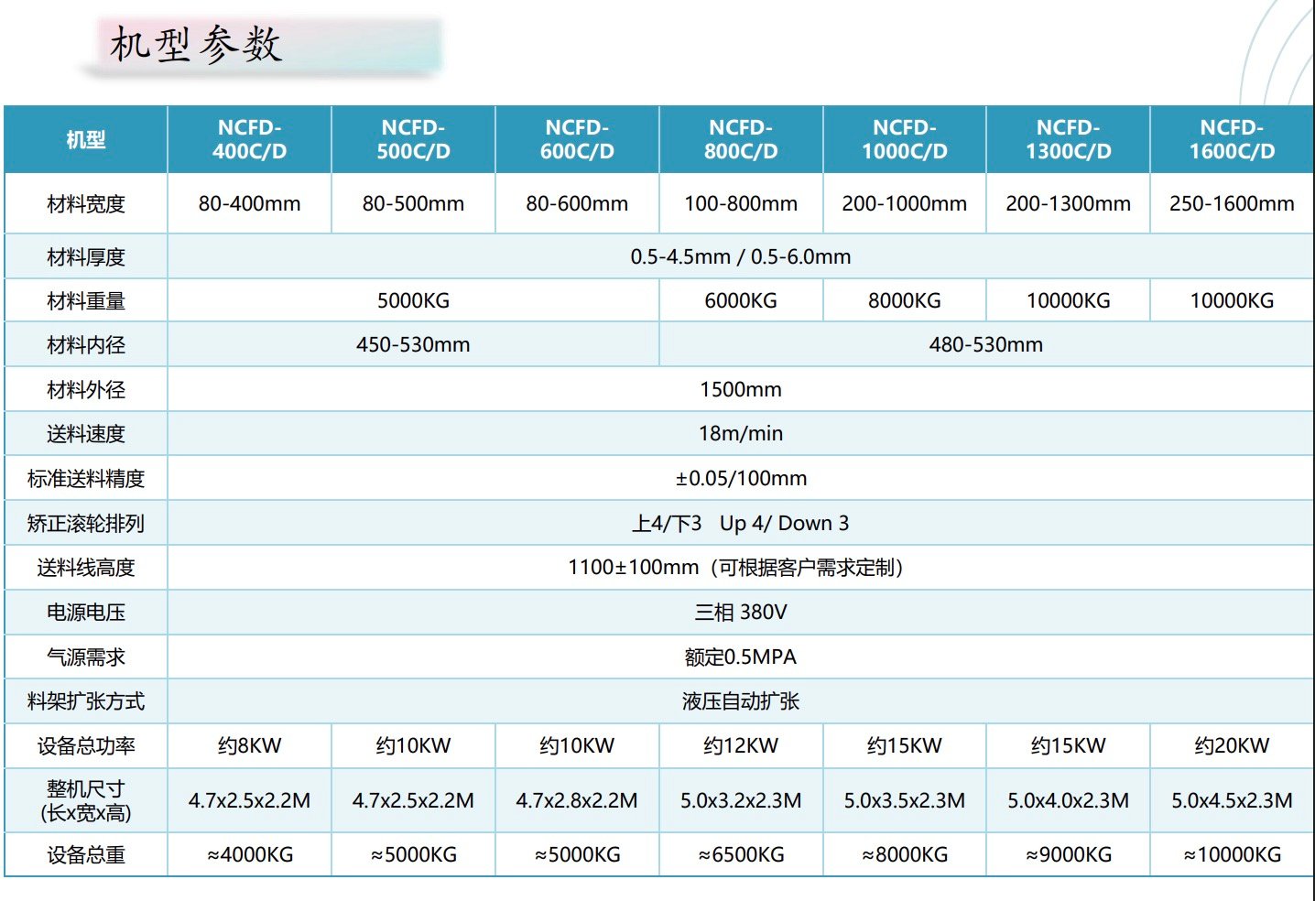1315x901 pixels.
Task: Click the '5.0x3.5x2.3M' dimension cell
Action: [x=905, y=800]
